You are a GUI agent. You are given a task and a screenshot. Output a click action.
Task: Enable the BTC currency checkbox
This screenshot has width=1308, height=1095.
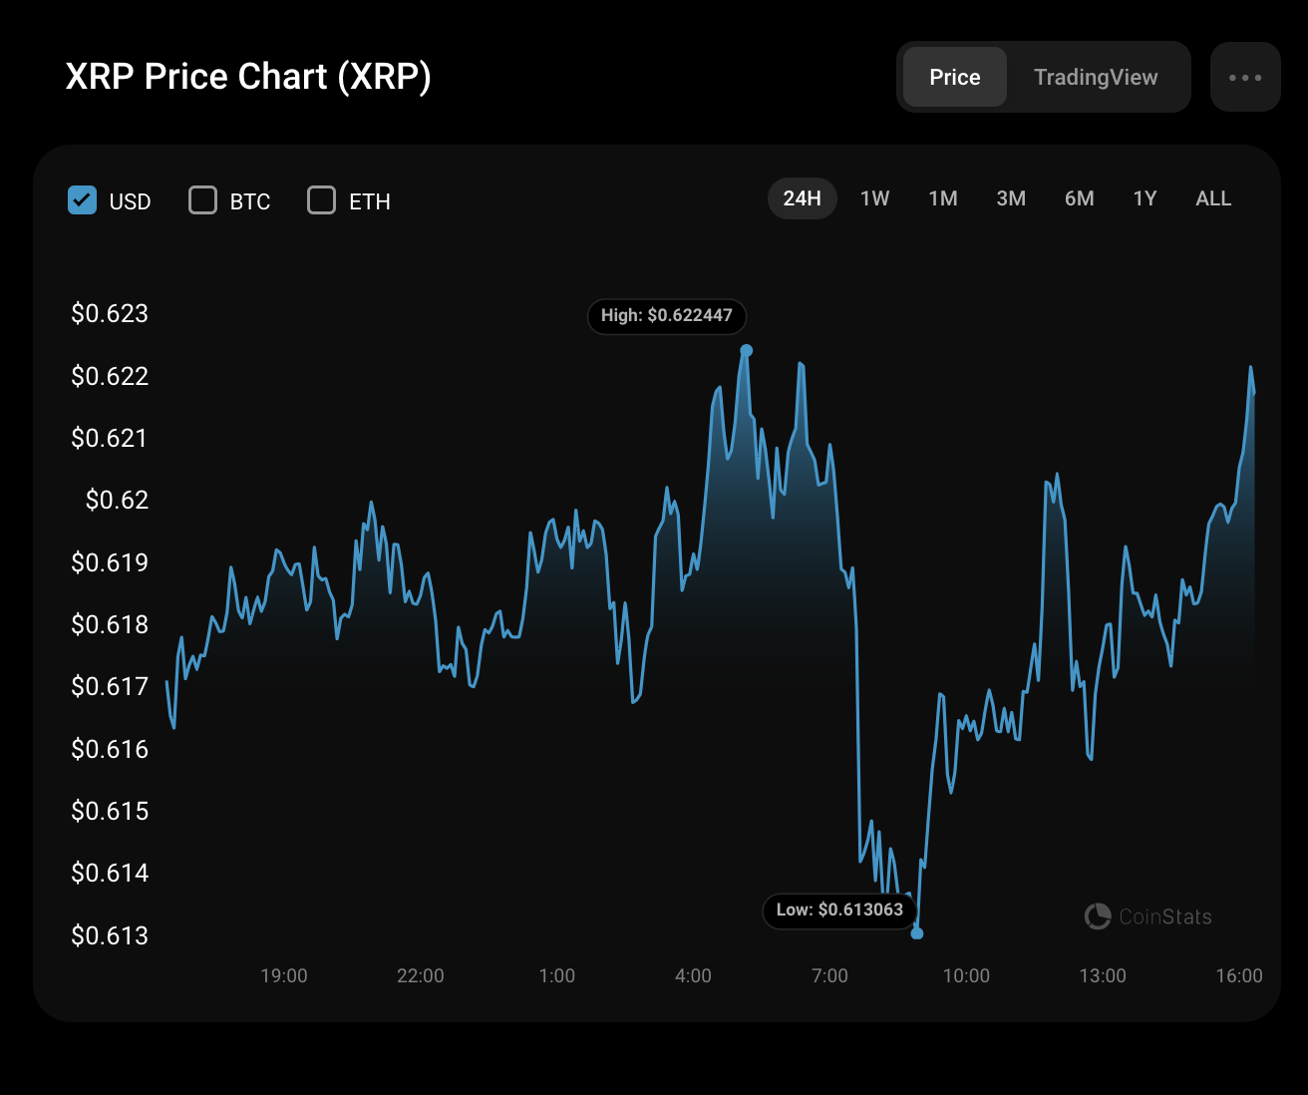pyautogui.click(x=203, y=200)
